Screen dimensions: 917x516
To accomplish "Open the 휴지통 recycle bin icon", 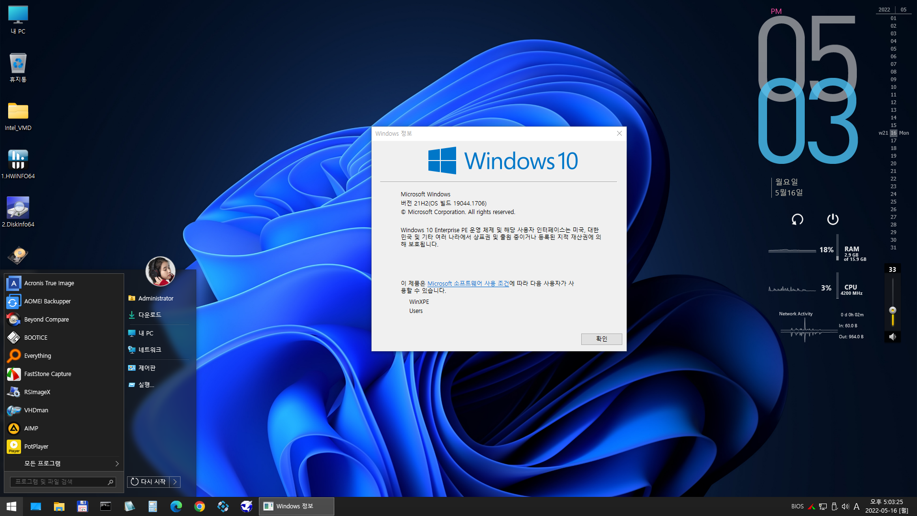I will (18, 67).
